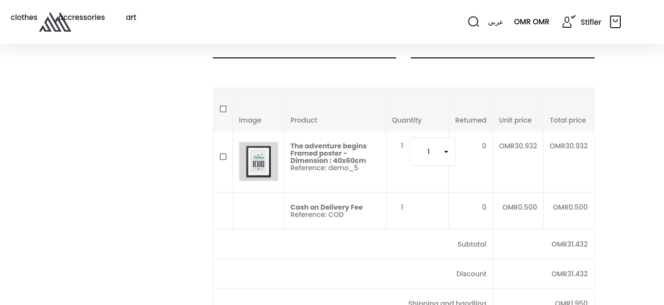Click the Total price column header
This screenshot has width=664, height=305.
tap(567, 120)
